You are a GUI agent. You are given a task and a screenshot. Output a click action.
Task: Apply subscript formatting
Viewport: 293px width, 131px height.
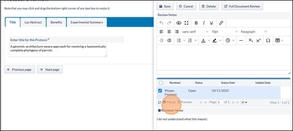click(x=251, y=40)
